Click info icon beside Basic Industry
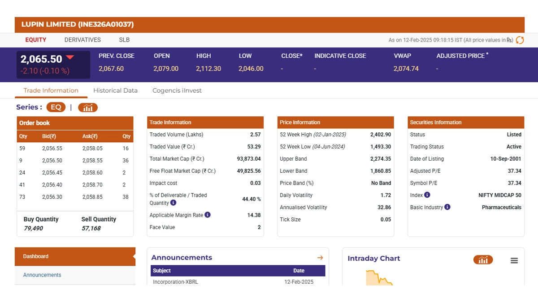The height and width of the screenshot is (302, 538). point(447,207)
